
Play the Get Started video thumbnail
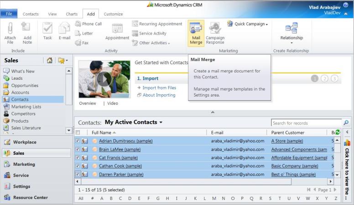tap(104, 79)
